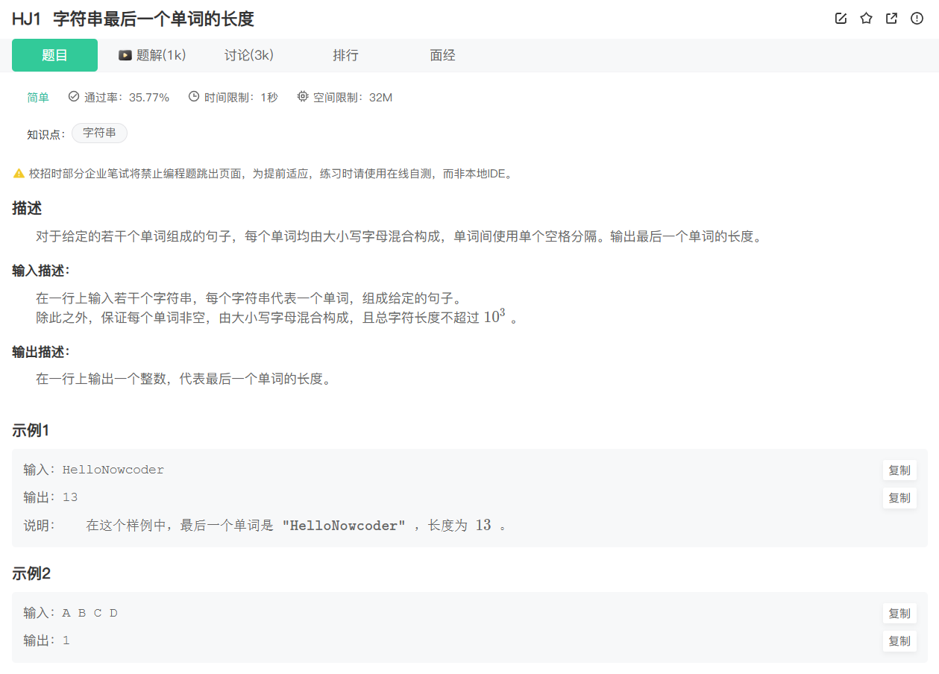Copy the output of 示例2 via 复制 button
Image resolution: width=939 pixels, height=674 pixels.
tap(899, 641)
